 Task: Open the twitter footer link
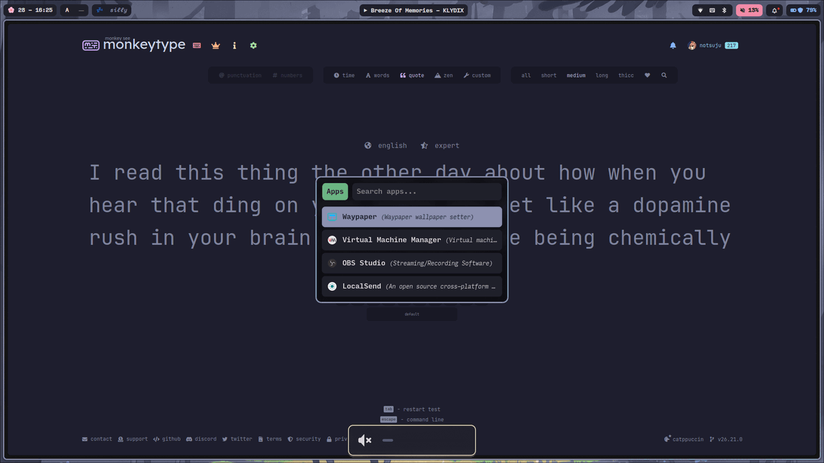point(237,439)
